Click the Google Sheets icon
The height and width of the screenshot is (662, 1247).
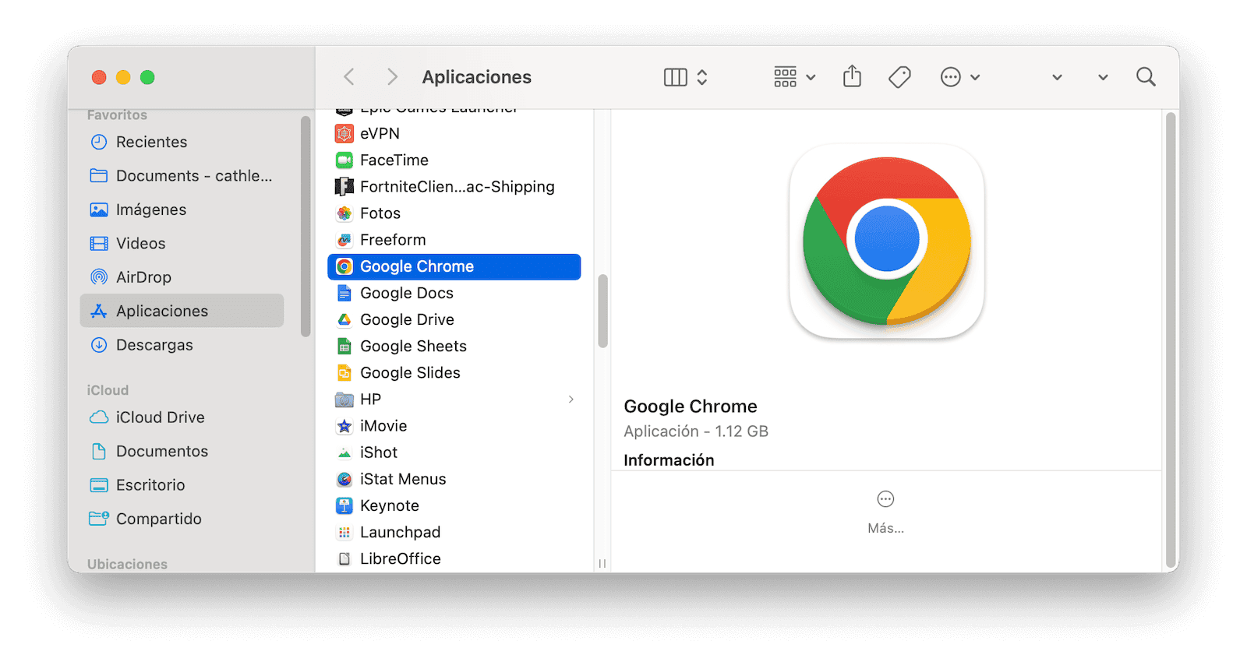[x=344, y=346]
